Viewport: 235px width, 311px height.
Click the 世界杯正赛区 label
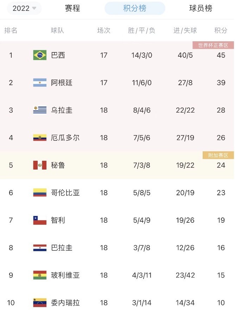pos(213,45)
